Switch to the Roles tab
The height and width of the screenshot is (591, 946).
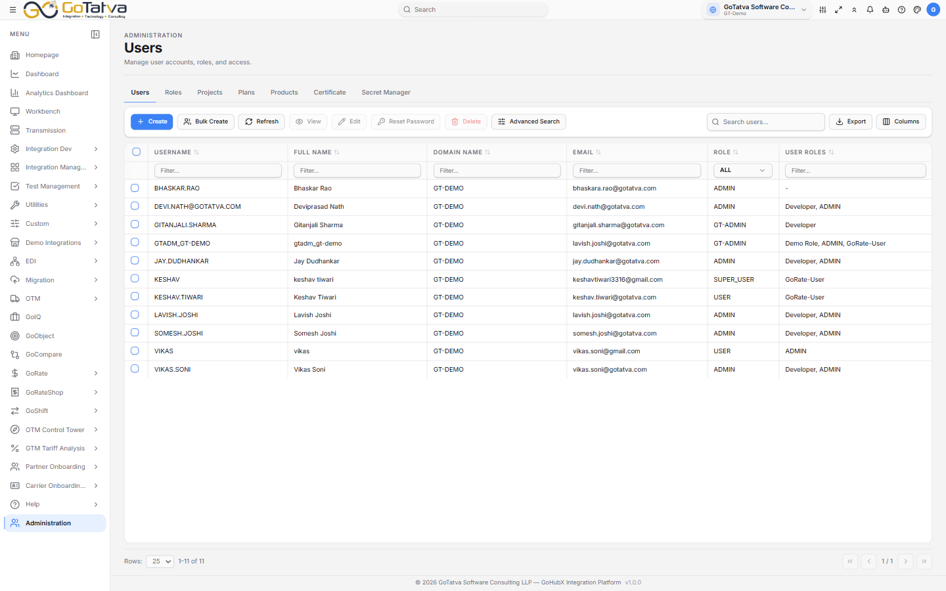(x=173, y=93)
